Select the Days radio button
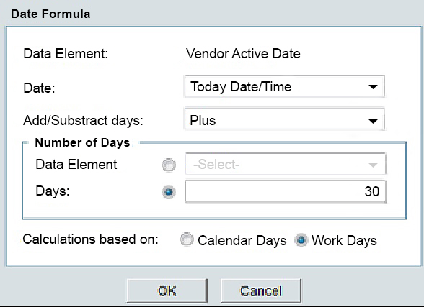 (x=169, y=192)
